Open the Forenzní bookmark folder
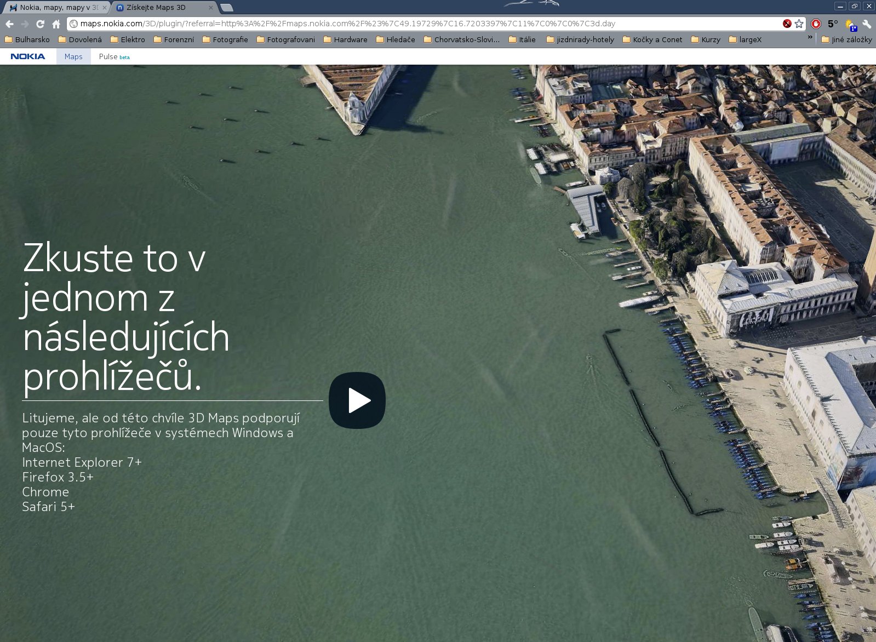The image size is (876, 642). [174, 39]
